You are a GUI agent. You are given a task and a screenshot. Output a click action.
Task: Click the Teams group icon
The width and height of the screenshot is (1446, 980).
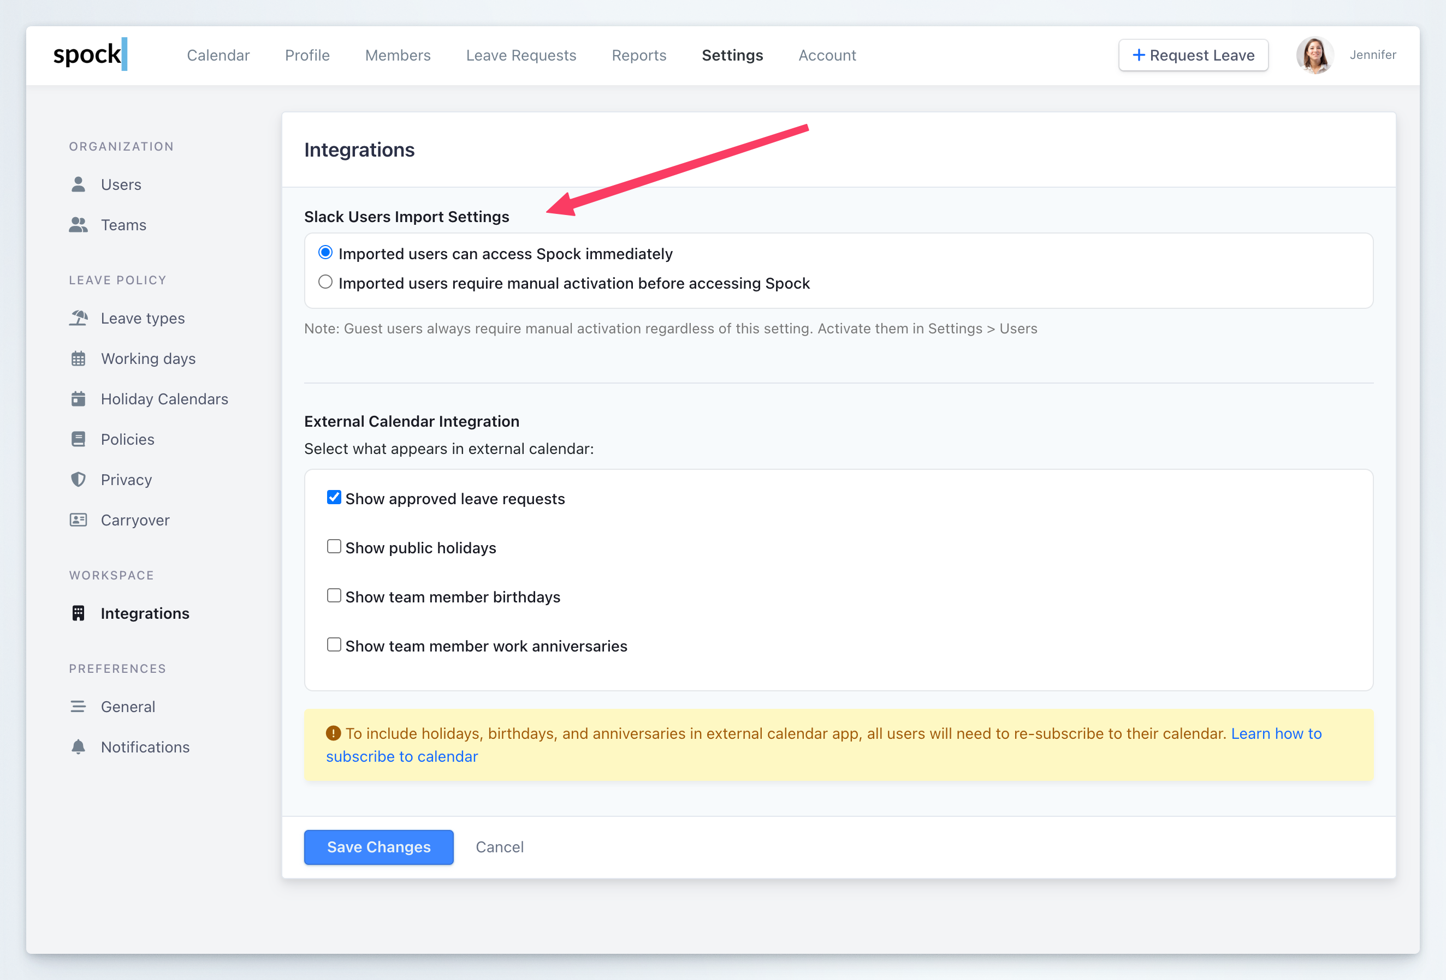pos(79,225)
